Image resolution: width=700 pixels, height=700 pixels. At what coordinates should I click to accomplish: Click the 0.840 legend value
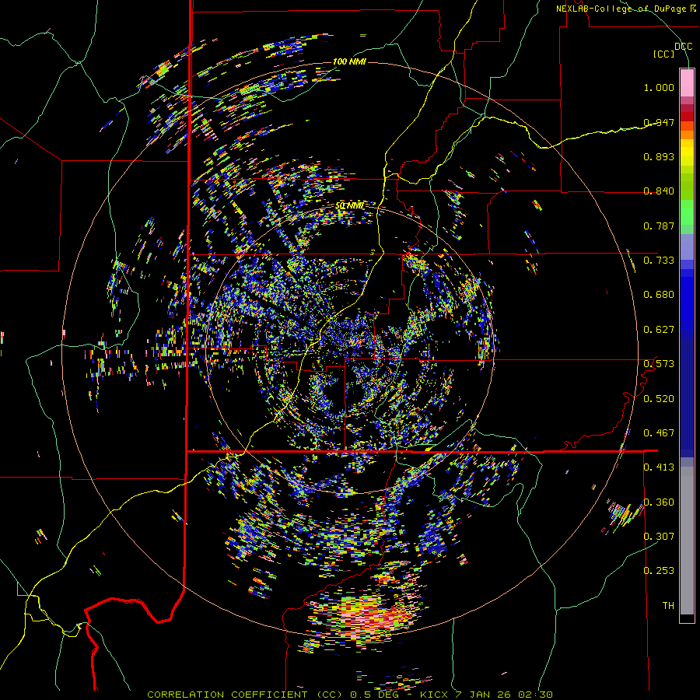(x=659, y=191)
